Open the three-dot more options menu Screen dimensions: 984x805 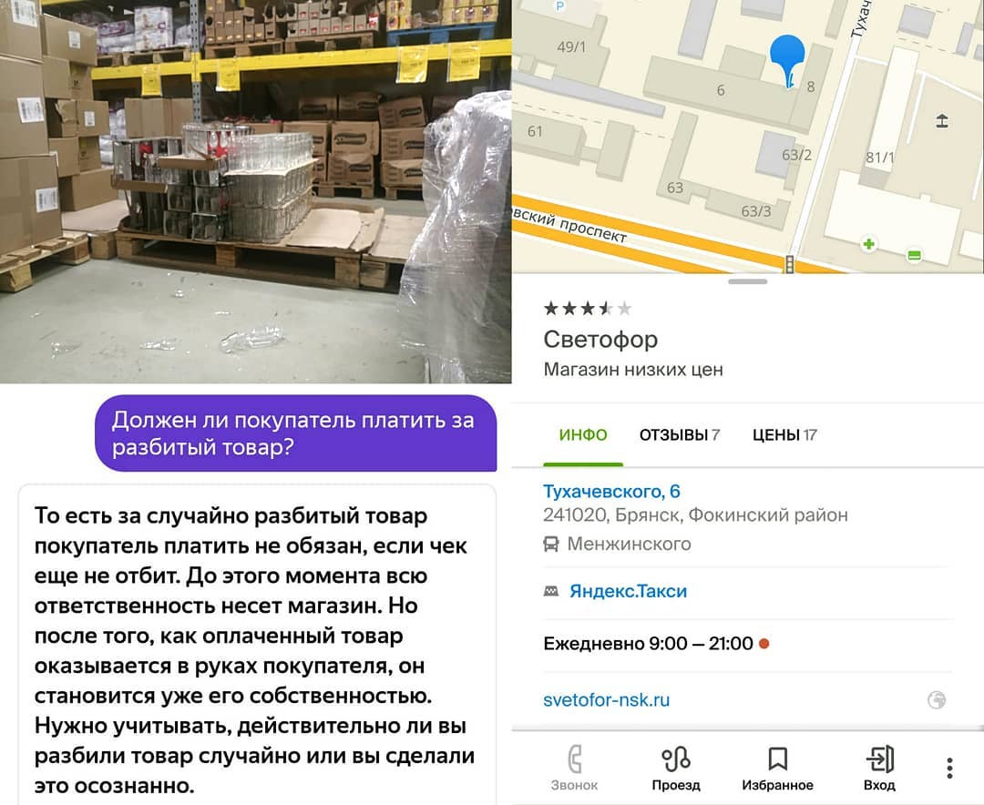949,768
